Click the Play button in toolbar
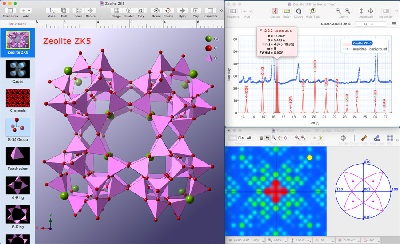400x244 pixels. pos(196,10)
